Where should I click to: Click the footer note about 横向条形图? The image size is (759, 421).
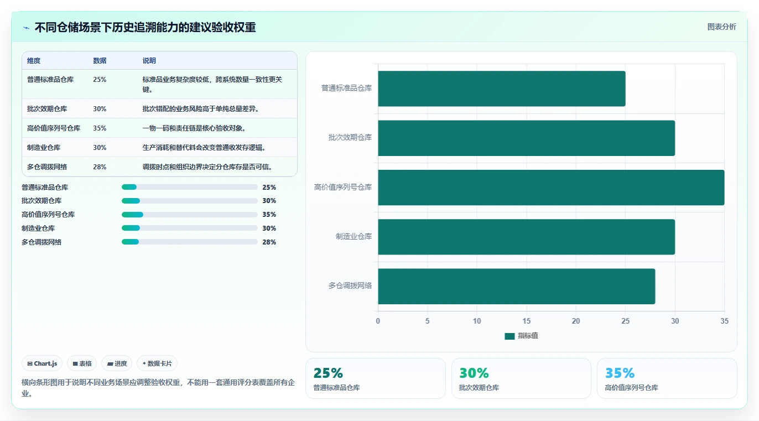pyautogui.click(x=158, y=388)
